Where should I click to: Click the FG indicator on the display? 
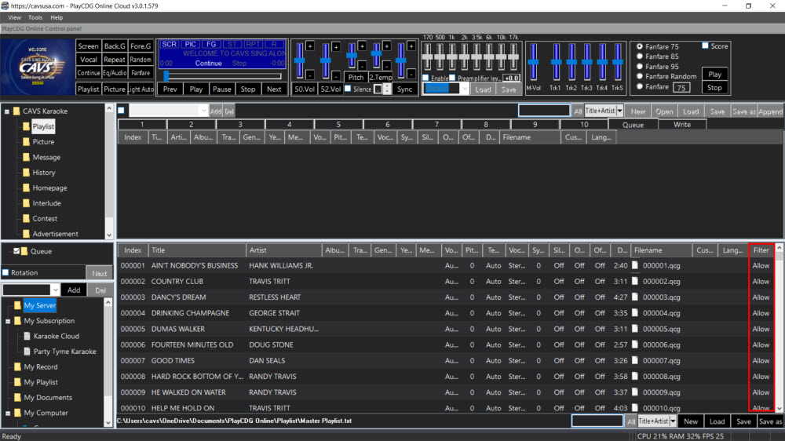pyautogui.click(x=211, y=45)
